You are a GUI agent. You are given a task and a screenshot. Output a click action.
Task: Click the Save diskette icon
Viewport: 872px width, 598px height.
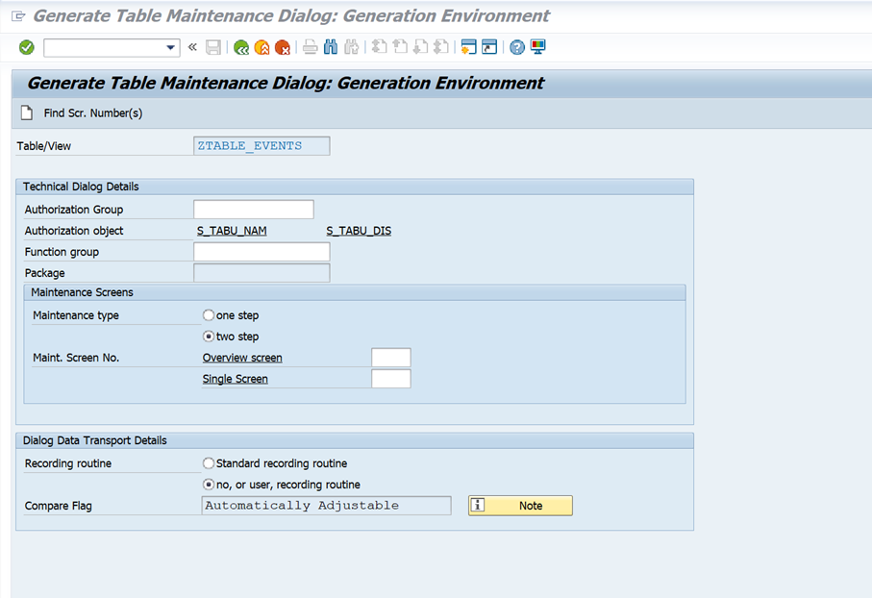point(213,47)
